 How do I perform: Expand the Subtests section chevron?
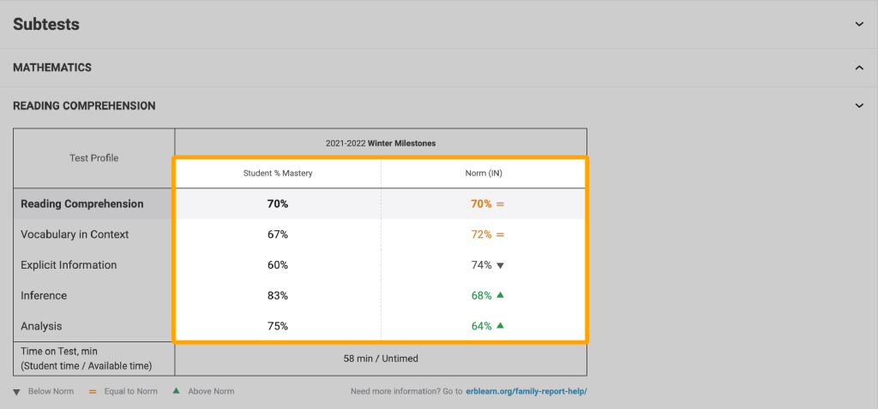(x=859, y=25)
